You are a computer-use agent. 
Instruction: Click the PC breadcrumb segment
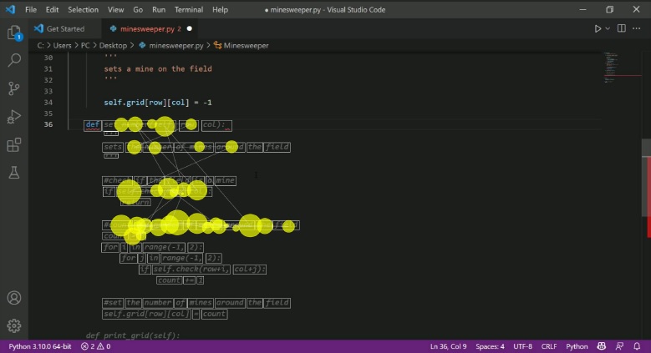point(85,46)
